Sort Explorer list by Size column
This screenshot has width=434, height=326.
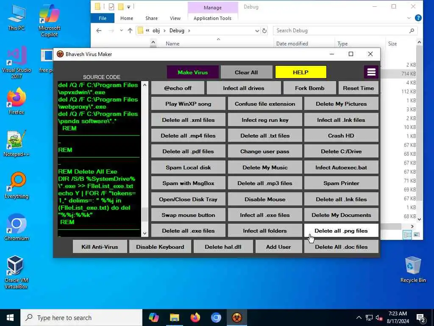coord(392,44)
